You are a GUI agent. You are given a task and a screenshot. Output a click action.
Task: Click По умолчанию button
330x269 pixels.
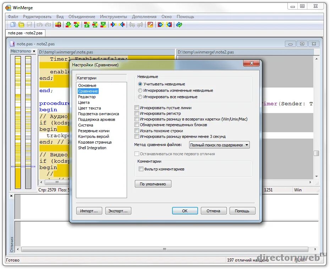coord(153,184)
